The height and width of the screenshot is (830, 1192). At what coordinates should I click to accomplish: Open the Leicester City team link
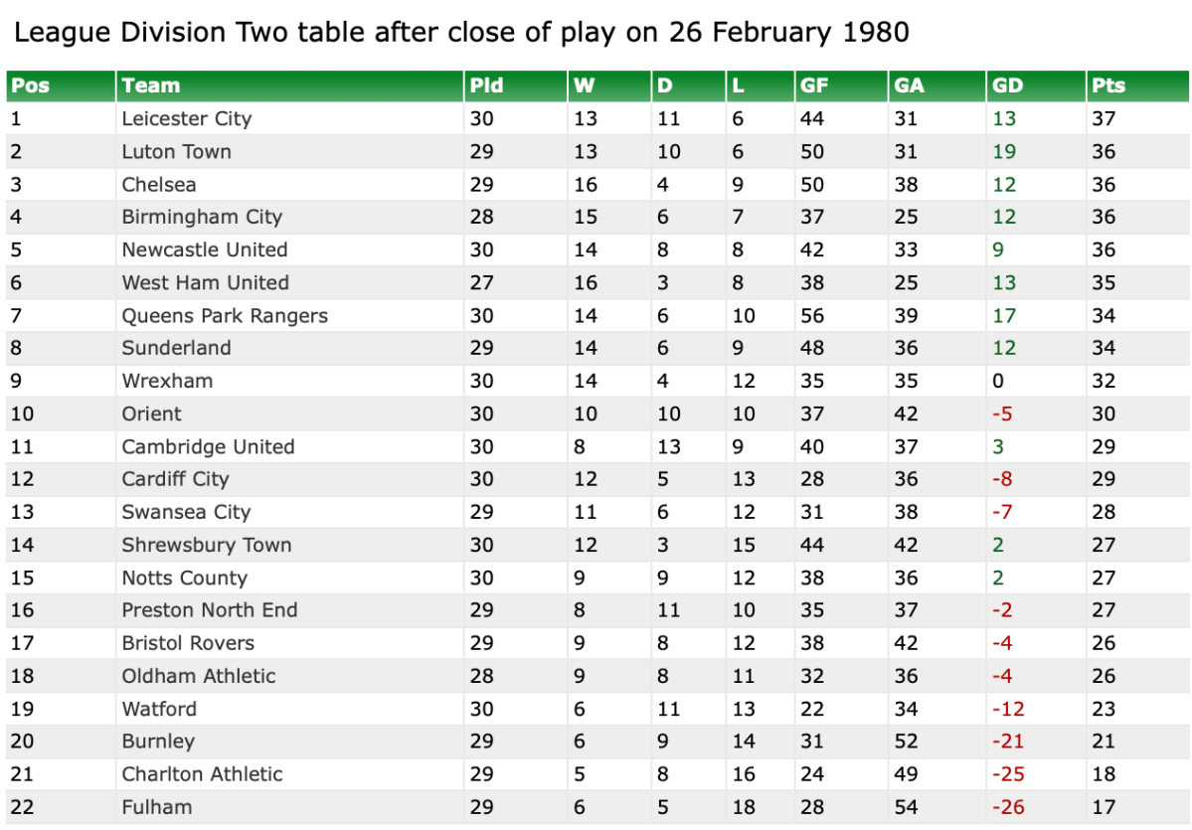tap(187, 119)
